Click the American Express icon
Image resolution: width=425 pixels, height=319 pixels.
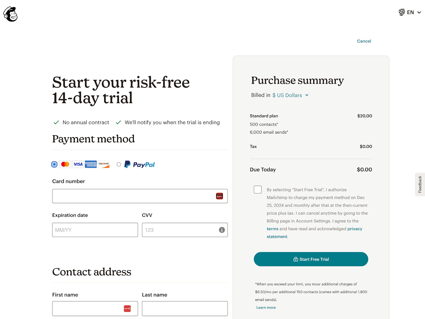click(91, 164)
